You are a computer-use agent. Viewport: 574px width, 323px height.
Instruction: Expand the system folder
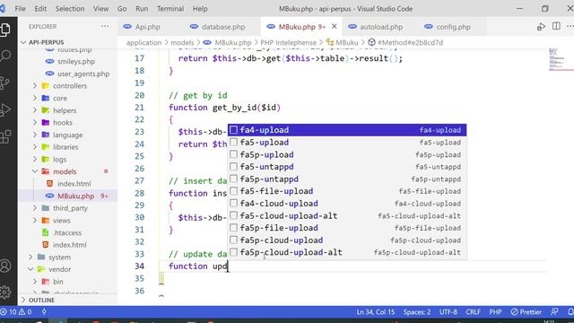coord(30,258)
